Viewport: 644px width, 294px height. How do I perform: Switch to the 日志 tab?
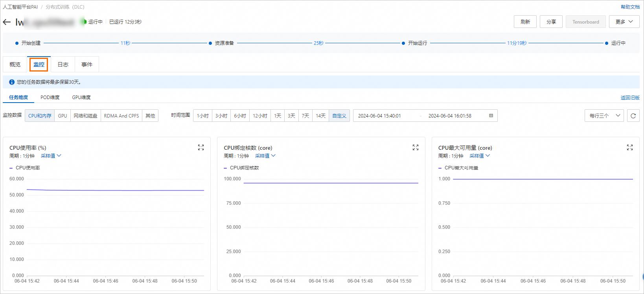63,64
